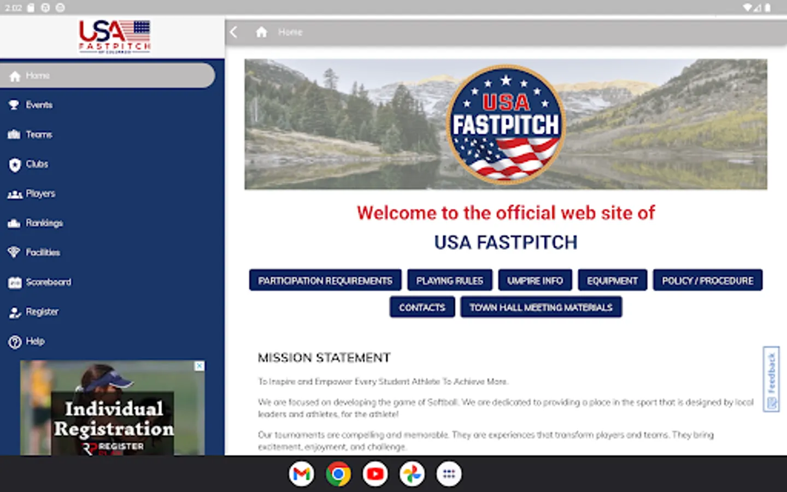Viewport: 787px width, 492px height.
Task: Open the Clubs page
Action: 37,164
